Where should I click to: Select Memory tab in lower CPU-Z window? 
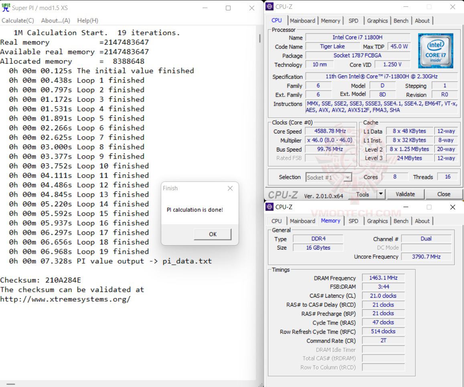point(330,221)
